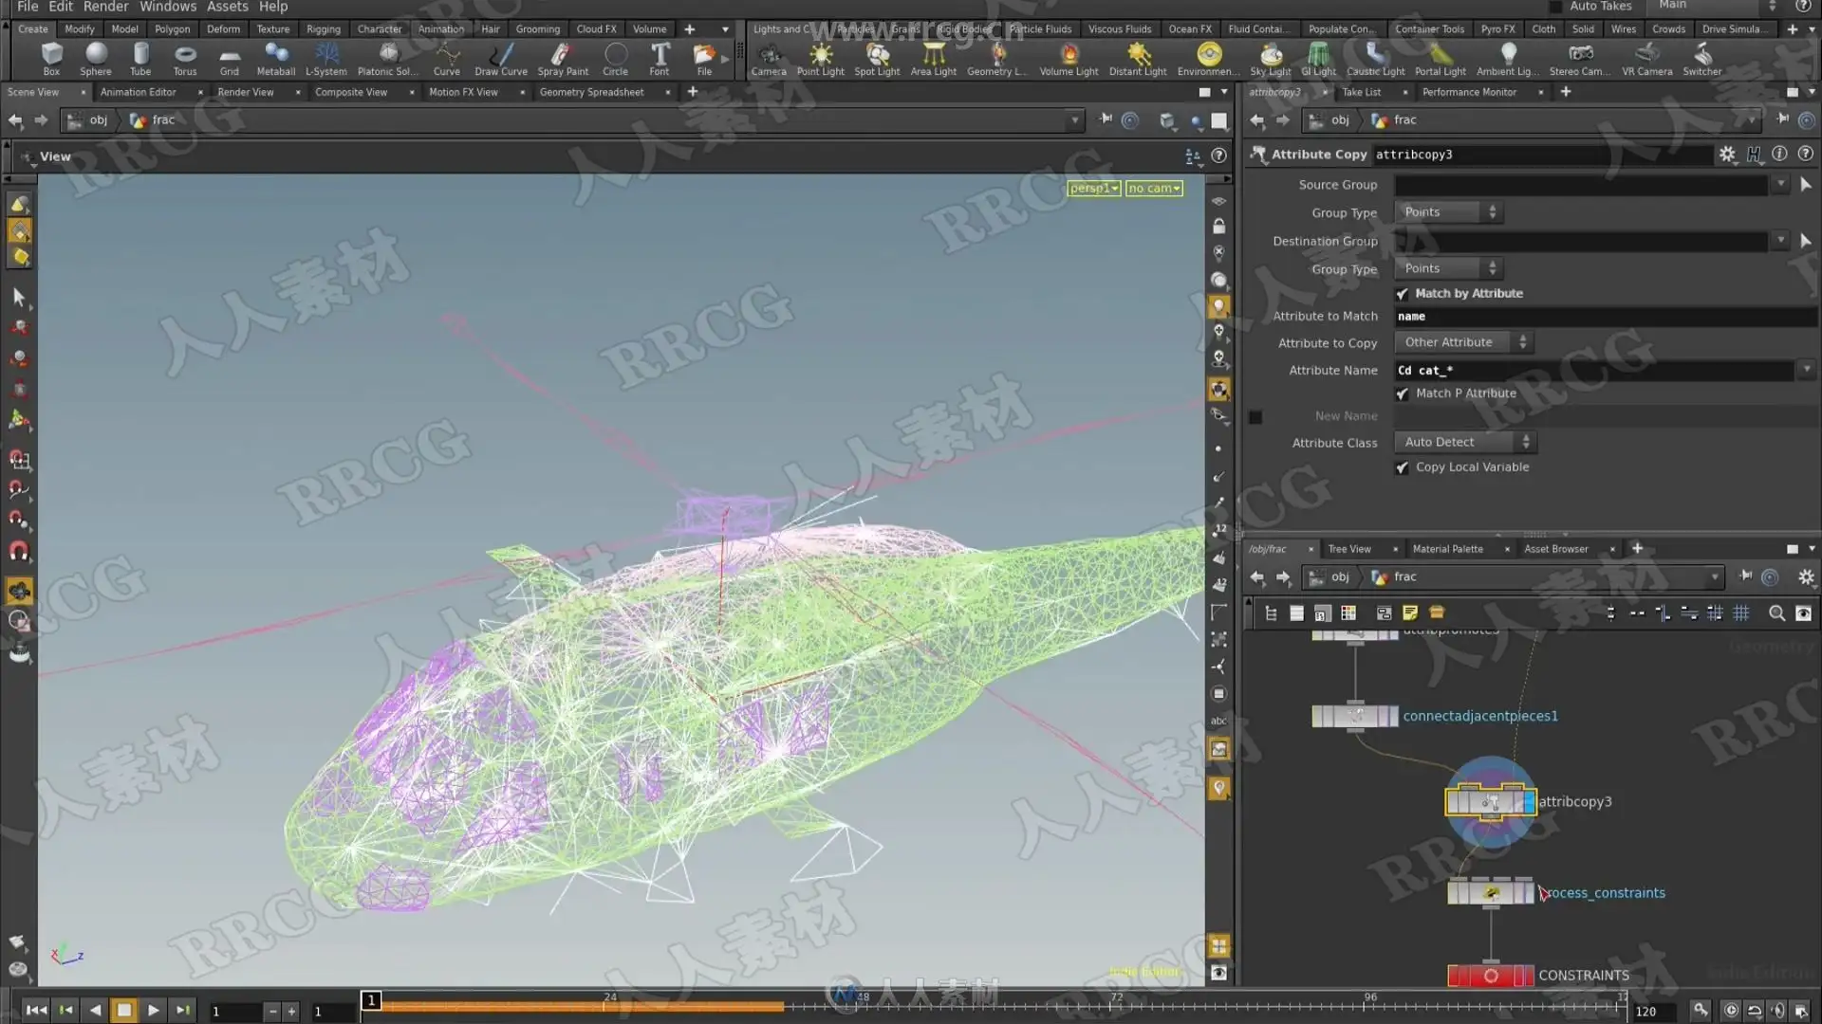
Task: Click the Font shelf tool
Action: pos(659,58)
